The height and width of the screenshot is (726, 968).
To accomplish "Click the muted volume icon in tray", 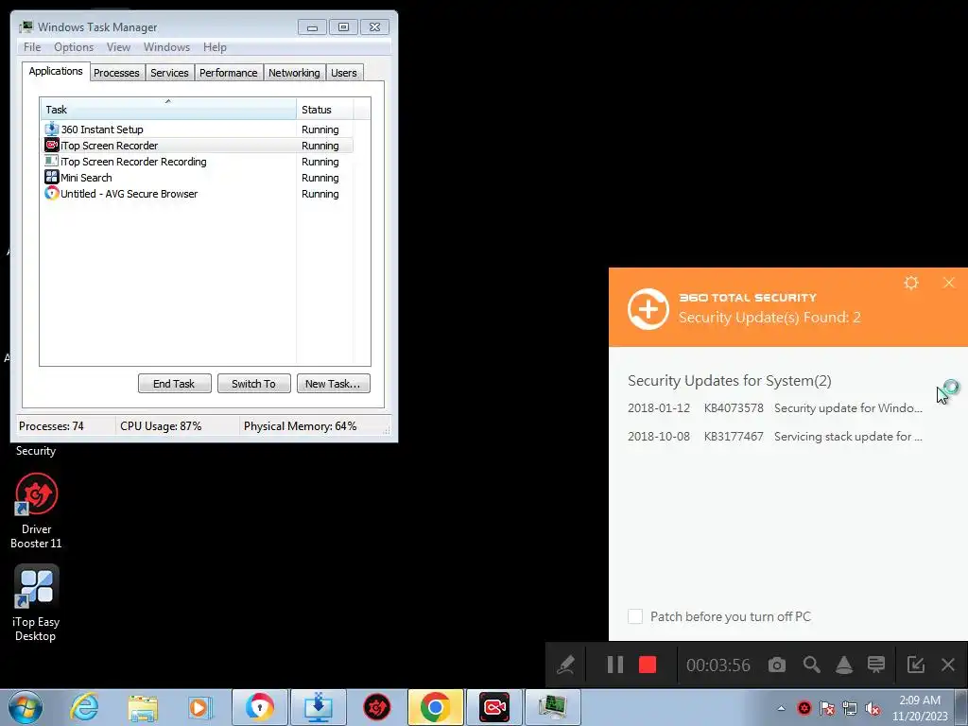I will 873,708.
